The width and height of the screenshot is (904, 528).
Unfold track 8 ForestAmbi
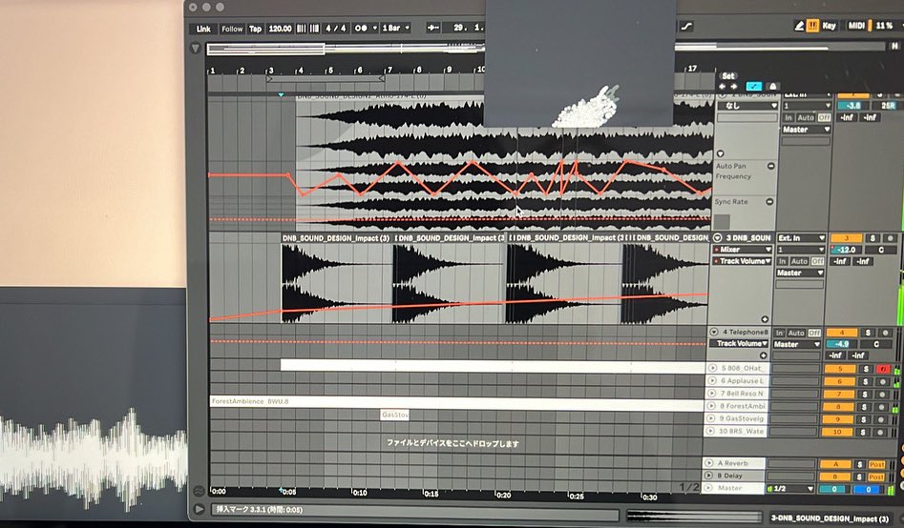click(712, 406)
